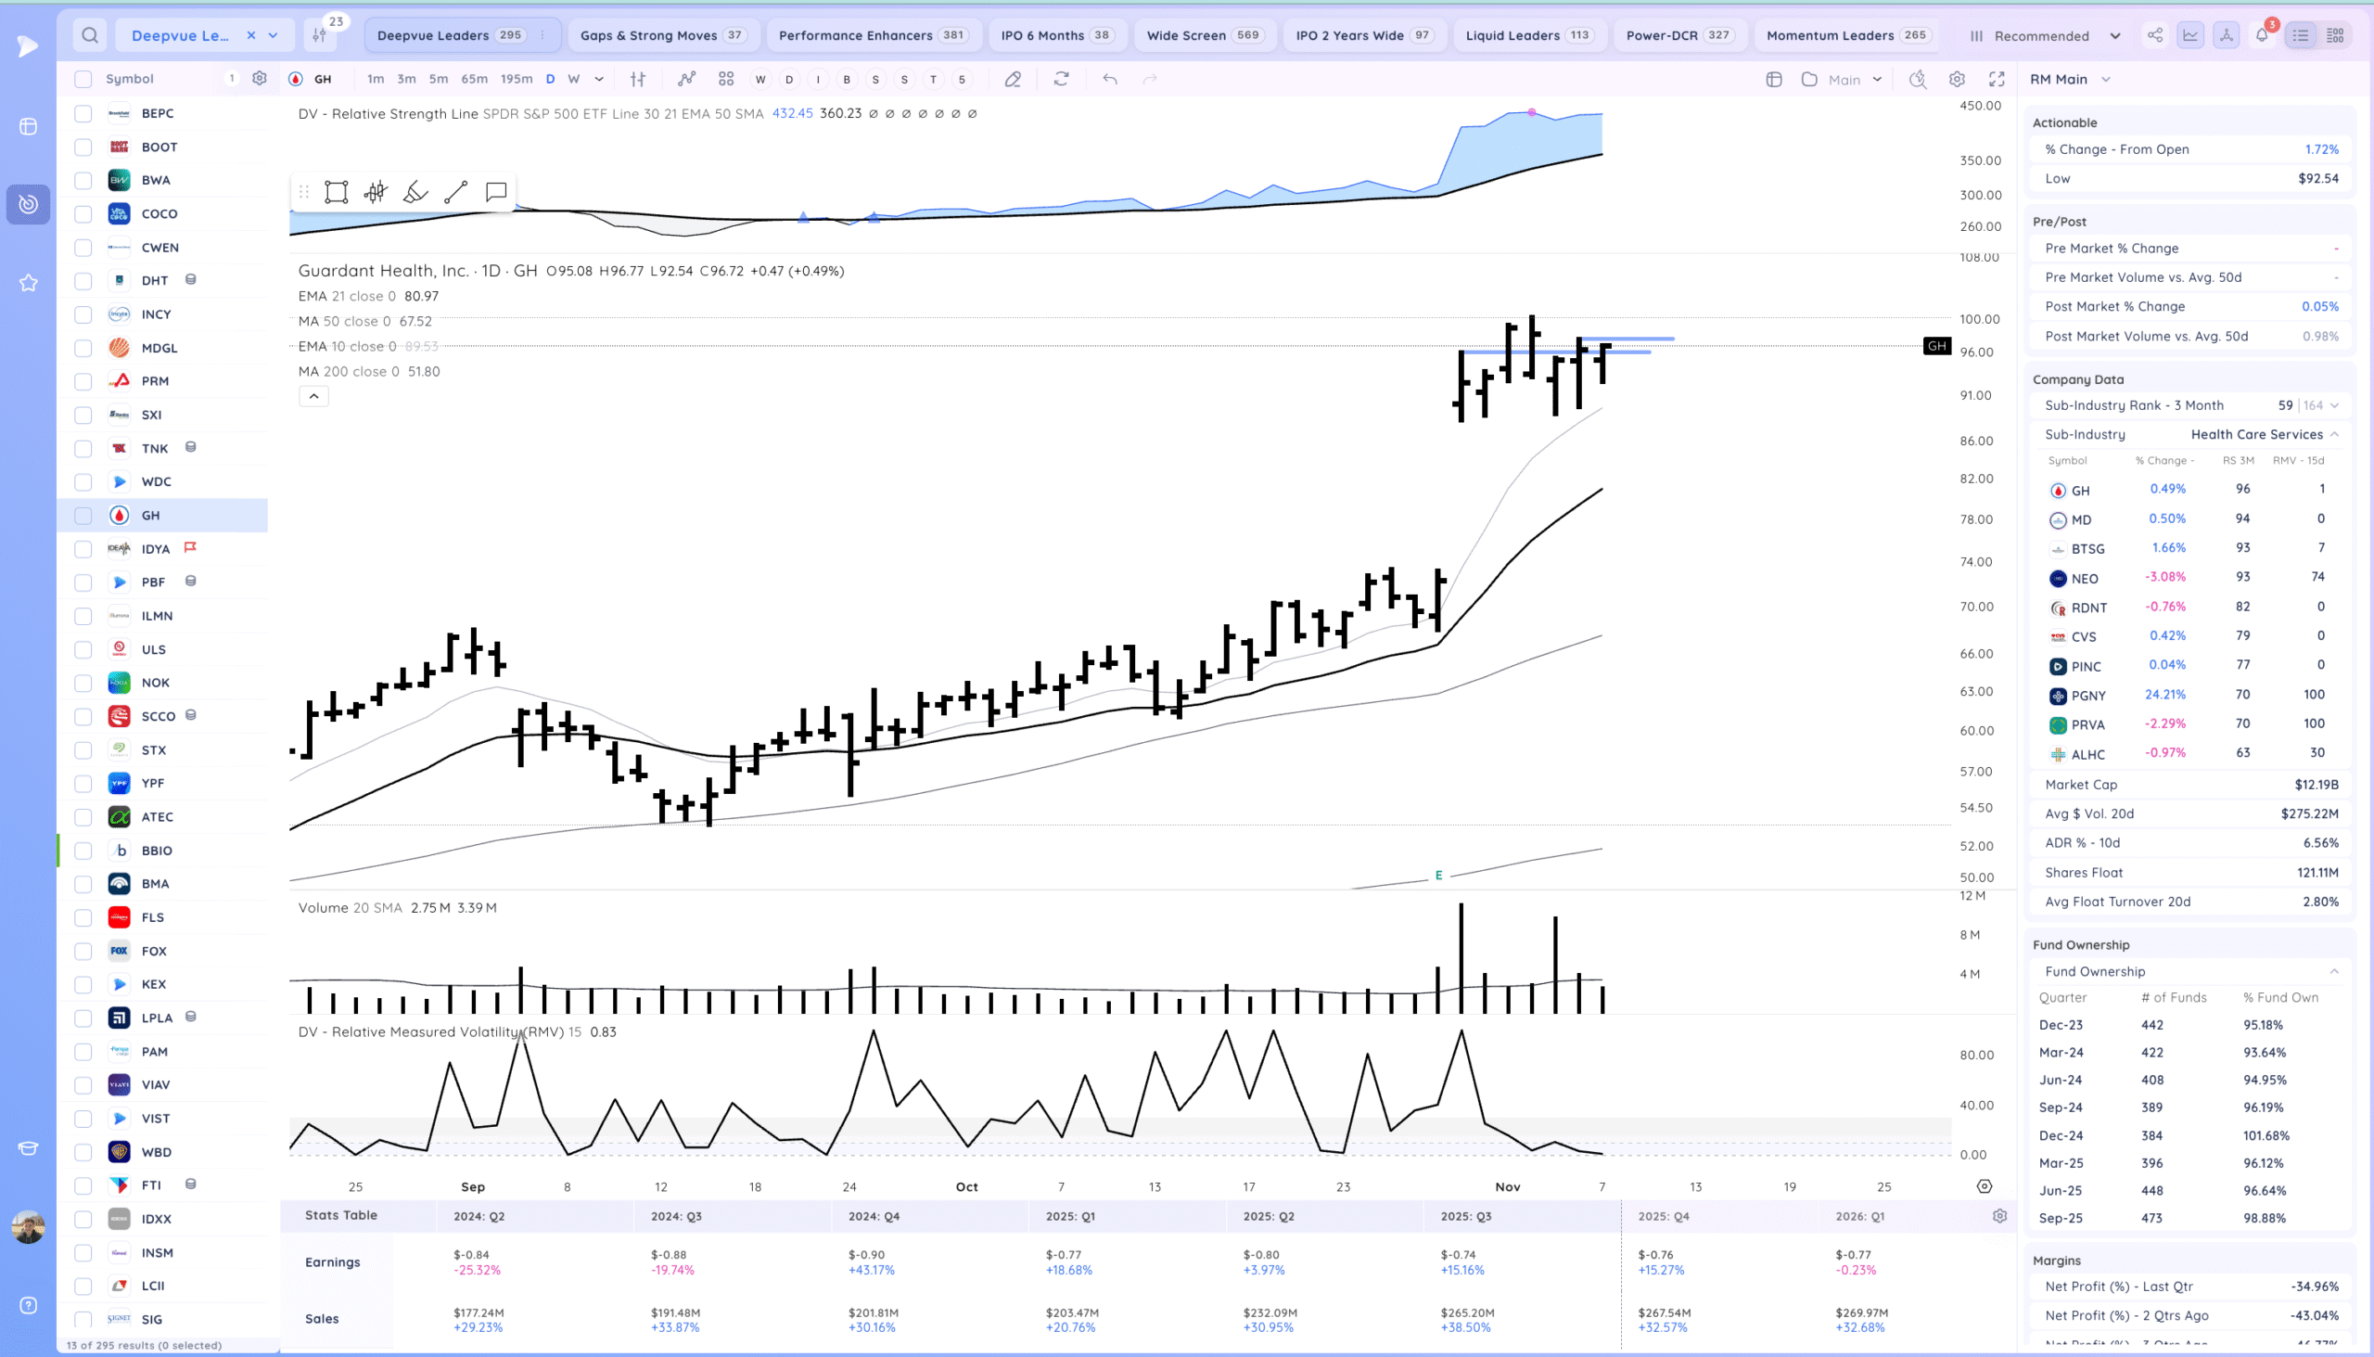Switch timeframe to 65m
This screenshot has width=2374, height=1357.
(474, 79)
